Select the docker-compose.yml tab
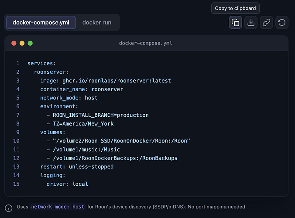The height and width of the screenshot is (218, 295). (x=41, y=23)
